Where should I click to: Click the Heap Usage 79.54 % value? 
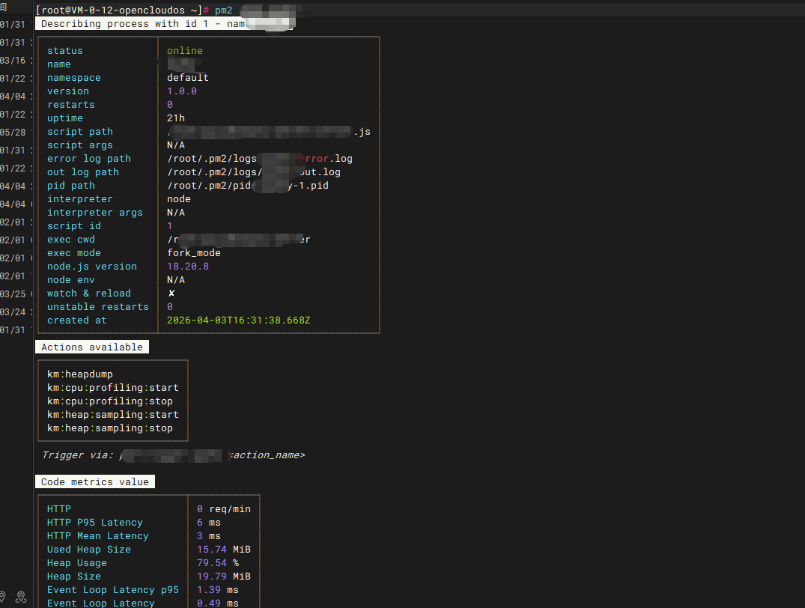click(217, 563)
